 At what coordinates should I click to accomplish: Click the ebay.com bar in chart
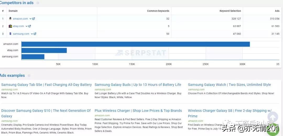pos(44,50)
